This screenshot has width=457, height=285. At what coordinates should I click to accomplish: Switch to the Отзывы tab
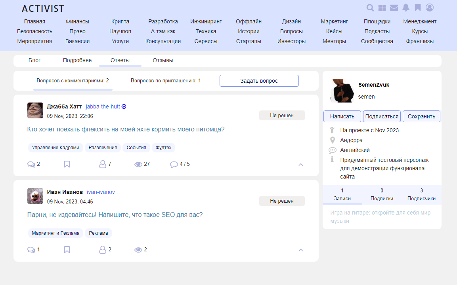tap(163, 61)
